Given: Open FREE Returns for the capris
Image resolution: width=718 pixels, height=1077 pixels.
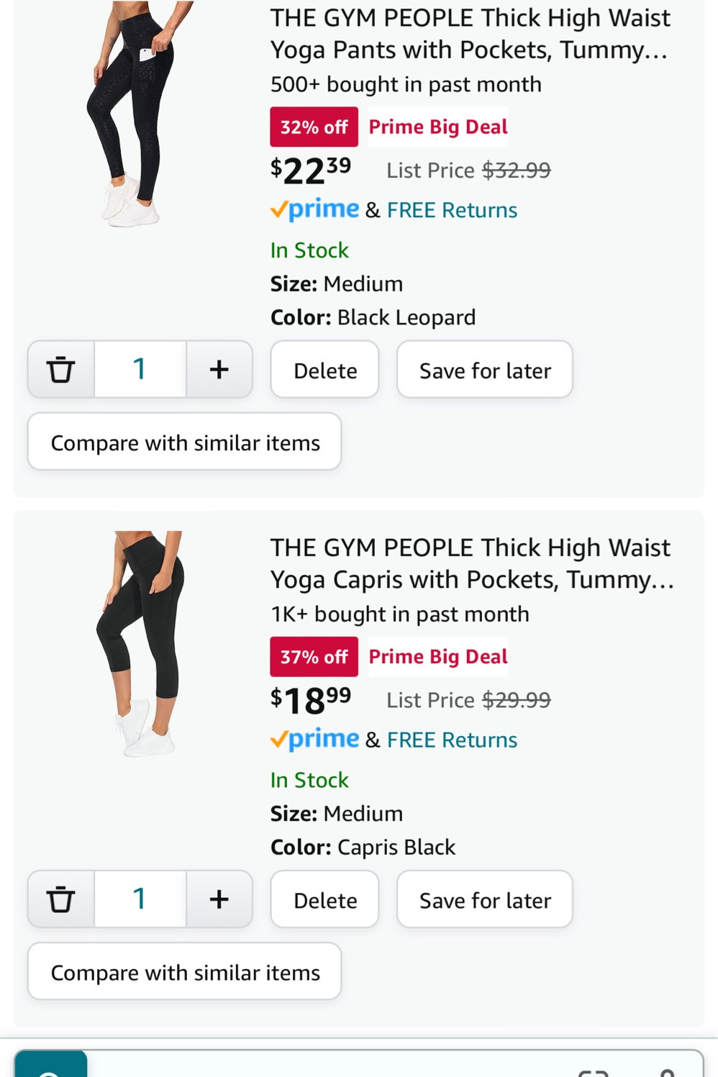Looking at the screenshot, I should [451, 739].
